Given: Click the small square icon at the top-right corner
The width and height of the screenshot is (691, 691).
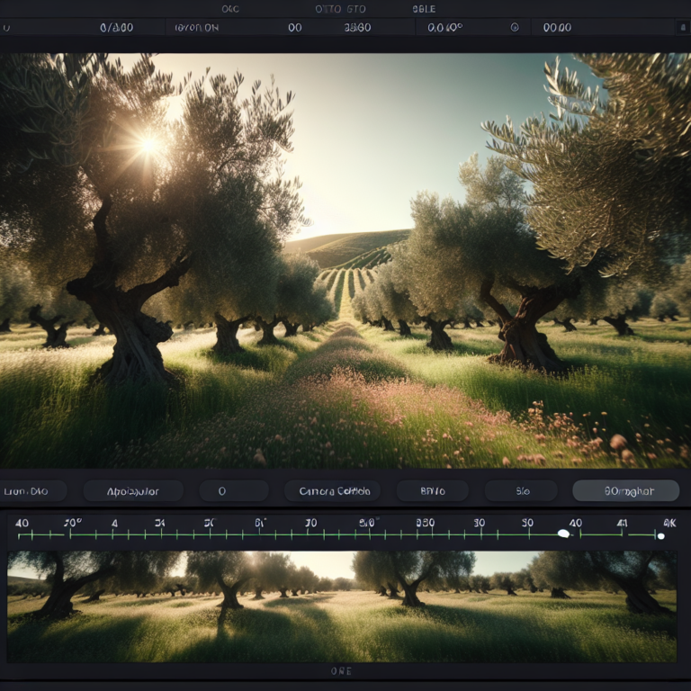Looking at the screenshot, I should coord(682,27).
